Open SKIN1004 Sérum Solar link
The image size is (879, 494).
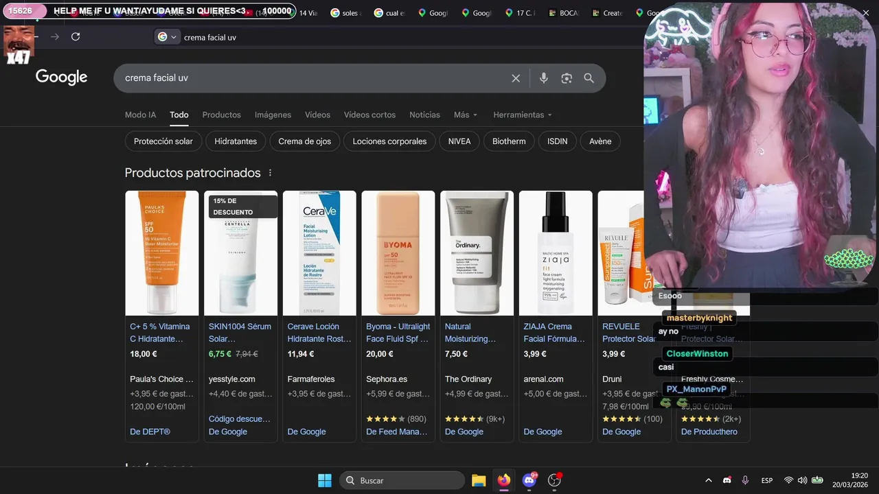240,333
